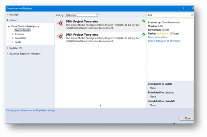The width and height of the screenshot is (207, 137).
Task: Click the Report Extension to Microsoft link
Action: pyautogui.click(x=164, y=41)
